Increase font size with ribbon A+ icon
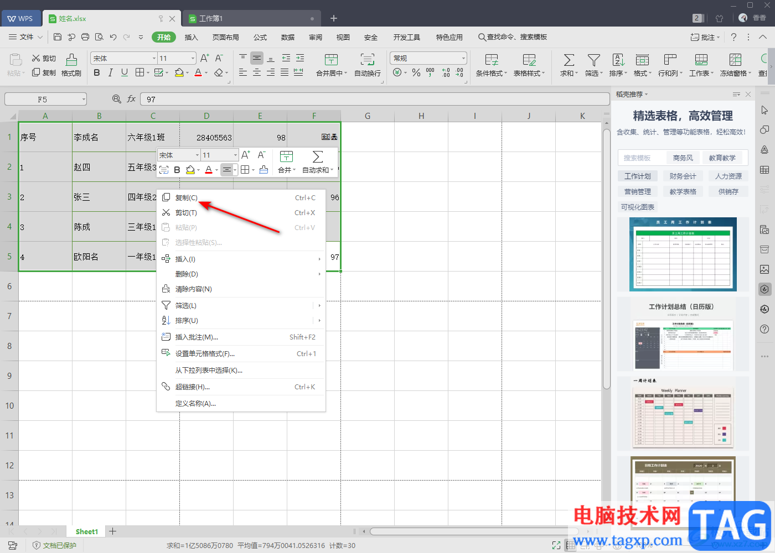 (x=204, y=58)
